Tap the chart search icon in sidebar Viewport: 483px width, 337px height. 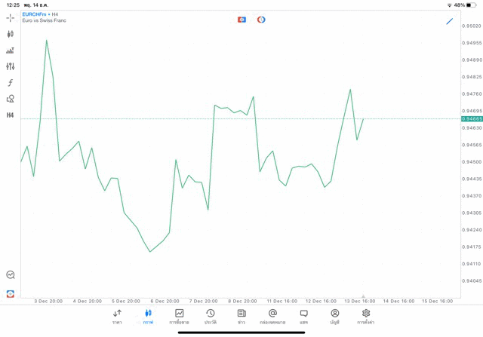click(10, 275)
